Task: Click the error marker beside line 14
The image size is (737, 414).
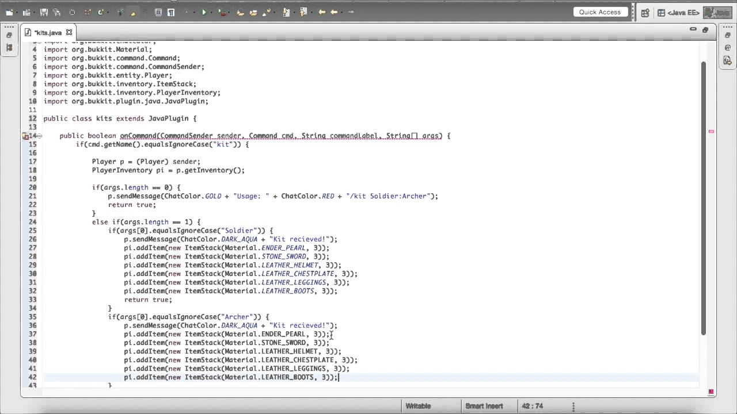Action: (x=25, y=136)
